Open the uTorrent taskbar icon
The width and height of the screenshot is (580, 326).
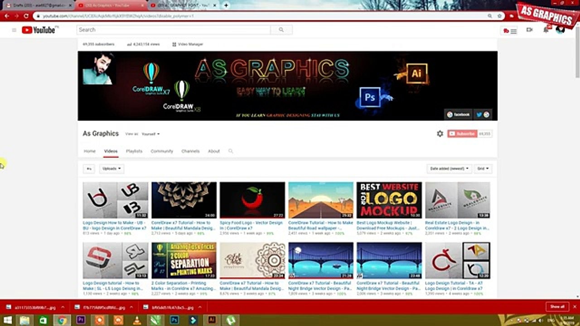click(x=230, y=320)
